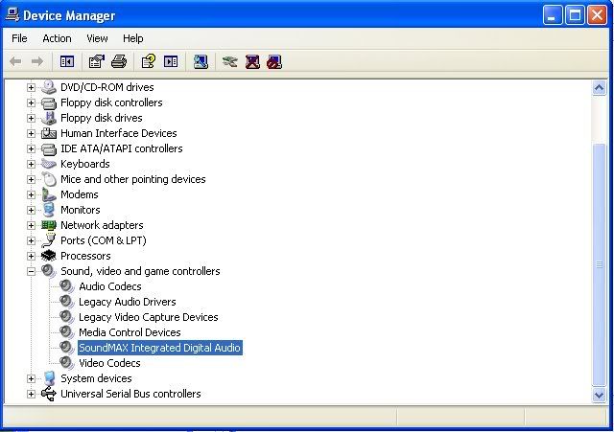The image size is (614, 432).
Task: Click the Human Interface Devices icon
Action: (49, 133)
